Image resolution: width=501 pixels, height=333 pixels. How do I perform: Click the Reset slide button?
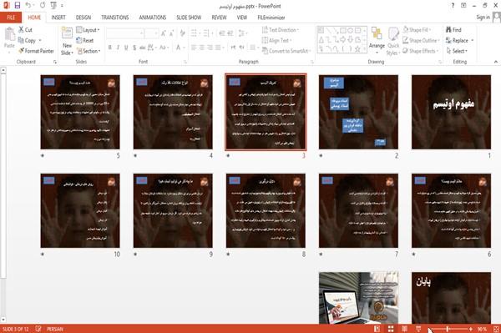85,41
